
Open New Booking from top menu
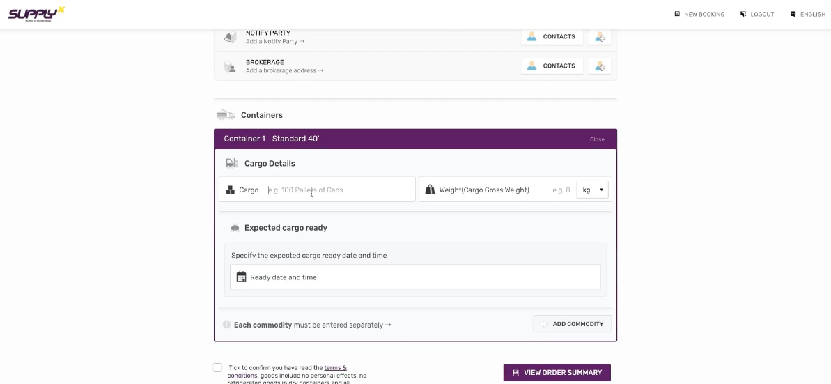699,14
